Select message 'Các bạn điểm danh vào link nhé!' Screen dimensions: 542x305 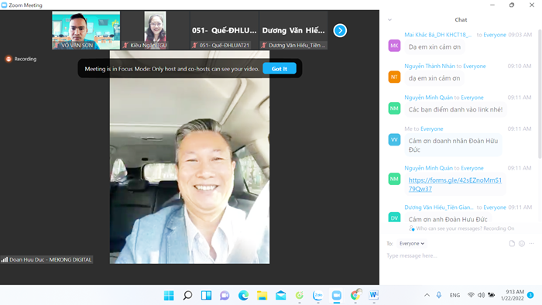(x=455, y=109)
